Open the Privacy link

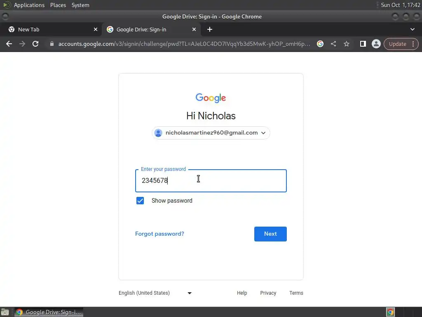[x=268, y=293]
